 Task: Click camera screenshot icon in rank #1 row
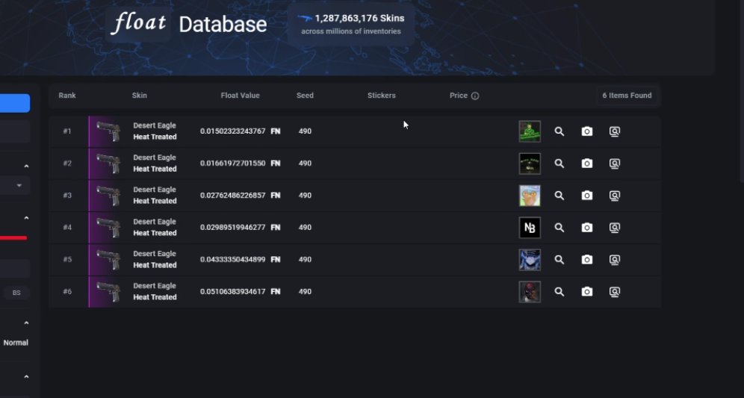point(587,131)
